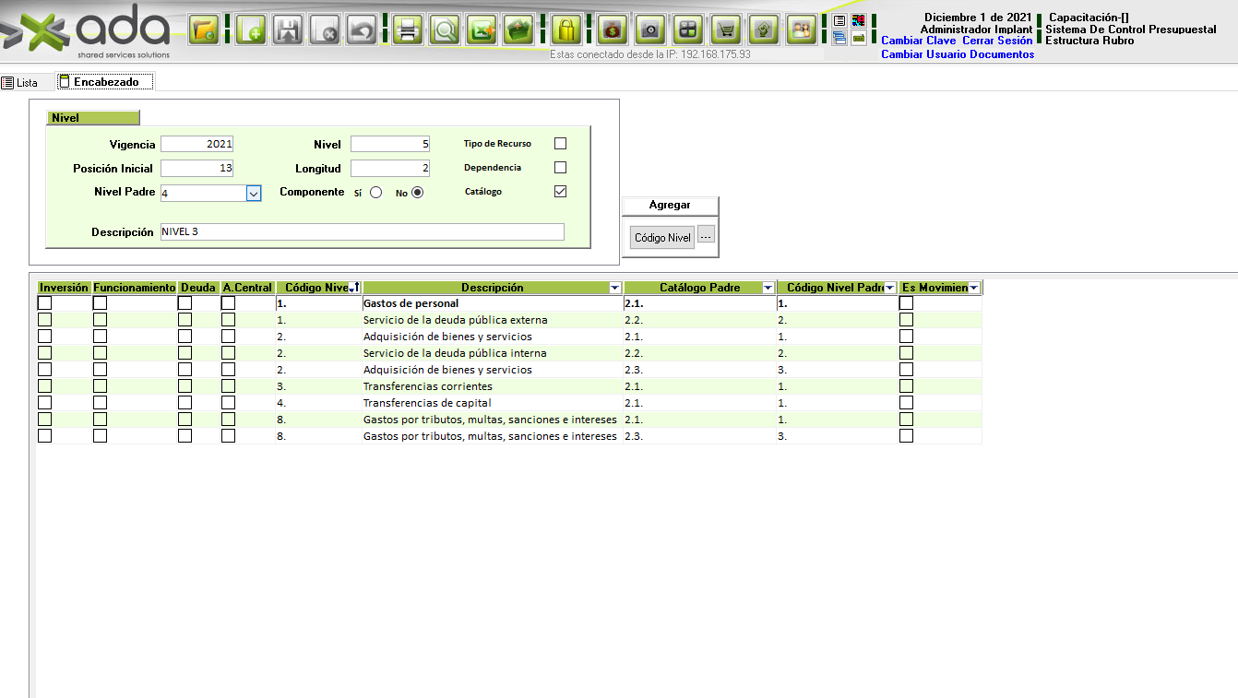The image size is (1238, 698).
Task: Switch to the Lista tab
Action: click(20, 83)
